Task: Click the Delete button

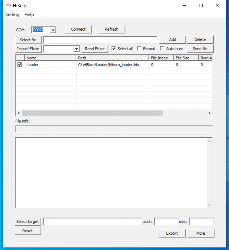Action: click(200, 39)
